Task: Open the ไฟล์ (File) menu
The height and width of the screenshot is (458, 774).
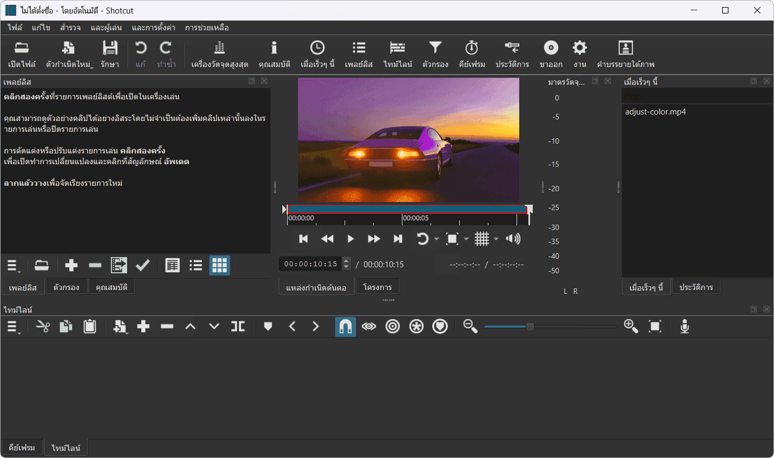Action: click(15, 28)
